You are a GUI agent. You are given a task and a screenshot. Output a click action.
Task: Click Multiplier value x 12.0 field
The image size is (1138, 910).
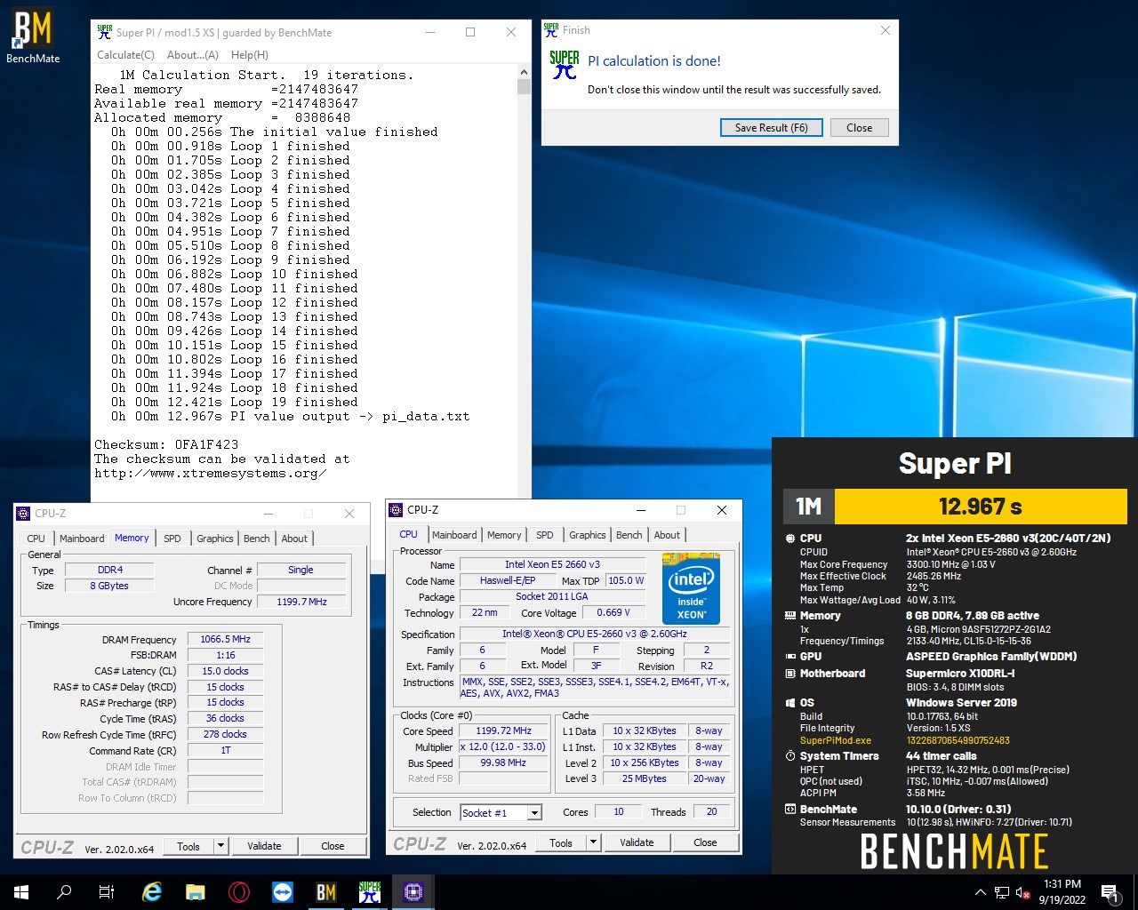tap(503, 746)
